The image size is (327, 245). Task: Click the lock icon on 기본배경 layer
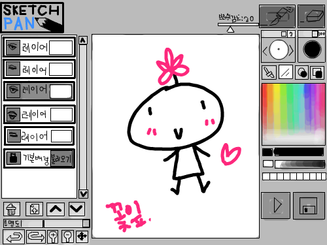click(13, 158)
